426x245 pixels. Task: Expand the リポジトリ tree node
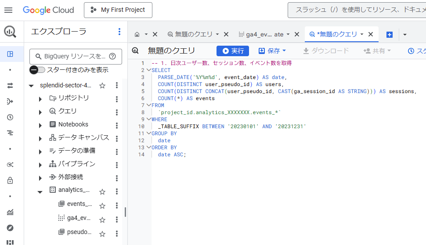point(40,99)
